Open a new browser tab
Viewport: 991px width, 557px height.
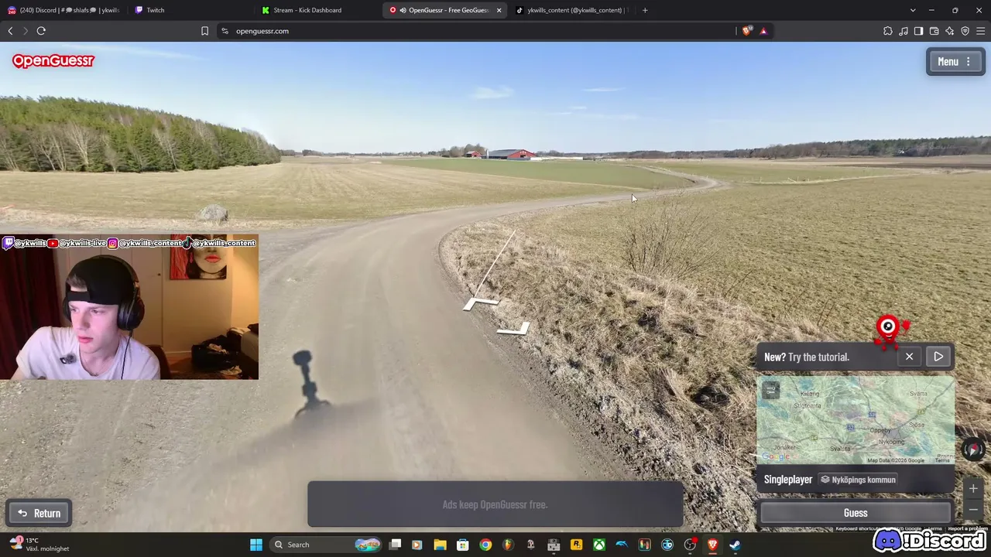point(645,10)
